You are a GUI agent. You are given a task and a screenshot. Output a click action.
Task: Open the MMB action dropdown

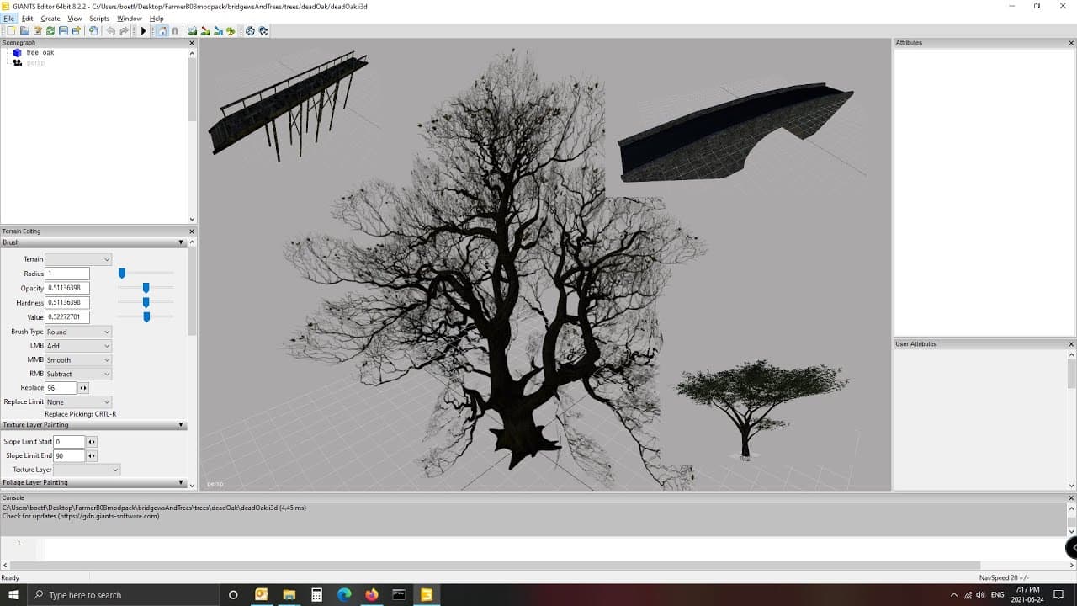(78, 360)
